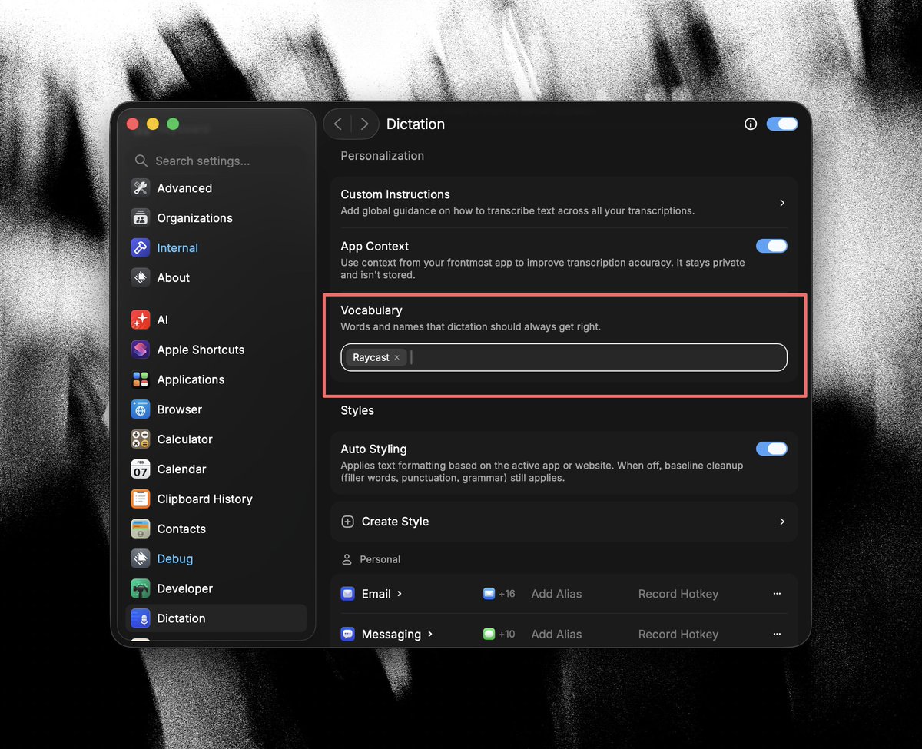Toggle the main Dictation switch off
Viewport: 922px width, 749px height.
[782, 124]
